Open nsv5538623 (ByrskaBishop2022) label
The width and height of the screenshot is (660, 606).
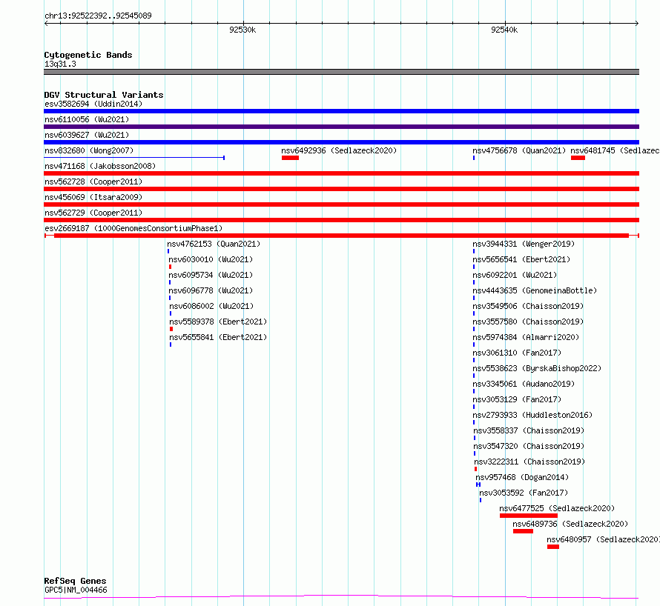(x=537, y=368)
